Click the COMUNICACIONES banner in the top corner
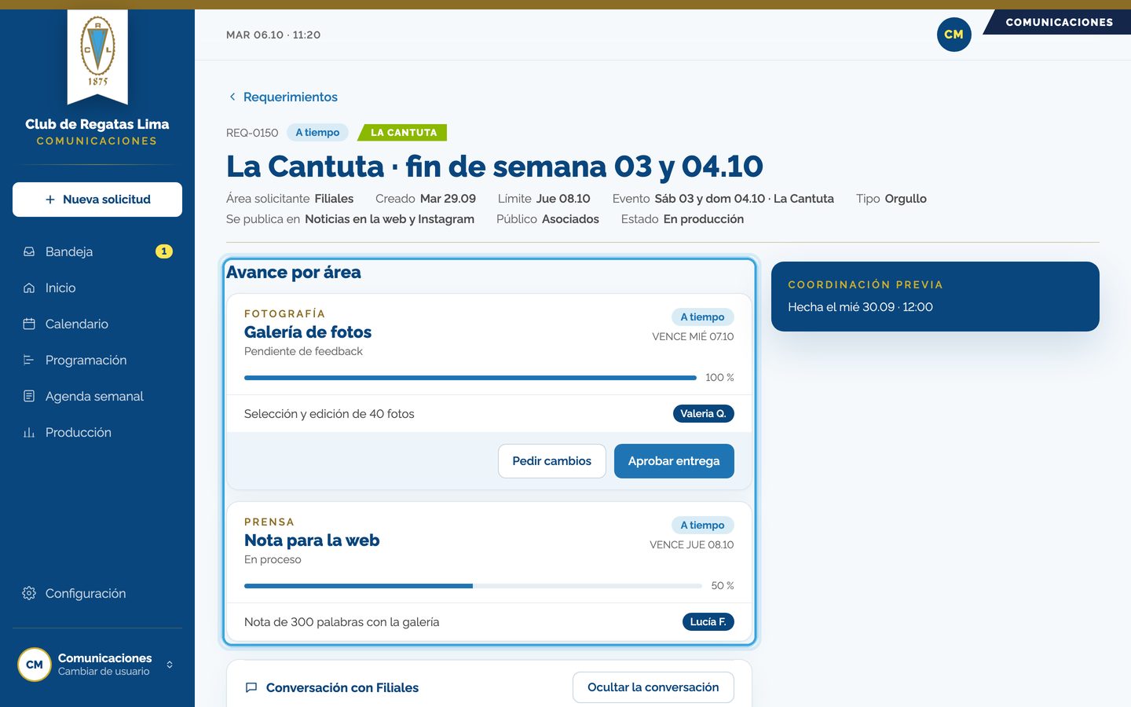This screenshot has width=1131, height=707. pyautogui.click(x=1059, y=22)
